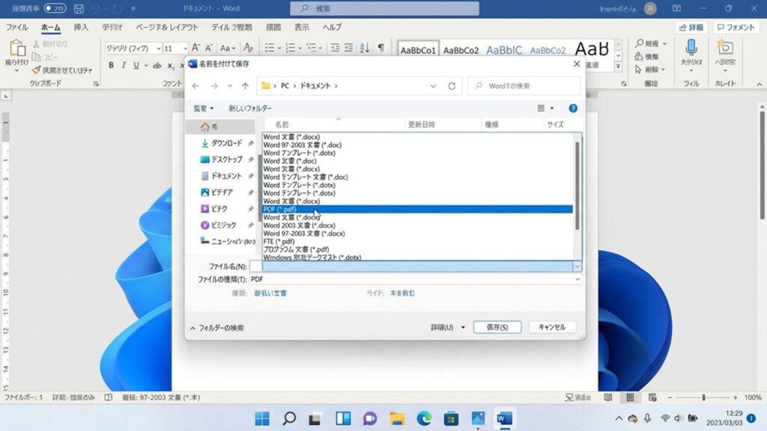This screenshot has height=431, width=767.
Task: Adjust the zoom slider in status bar
Action: [703, 397]
